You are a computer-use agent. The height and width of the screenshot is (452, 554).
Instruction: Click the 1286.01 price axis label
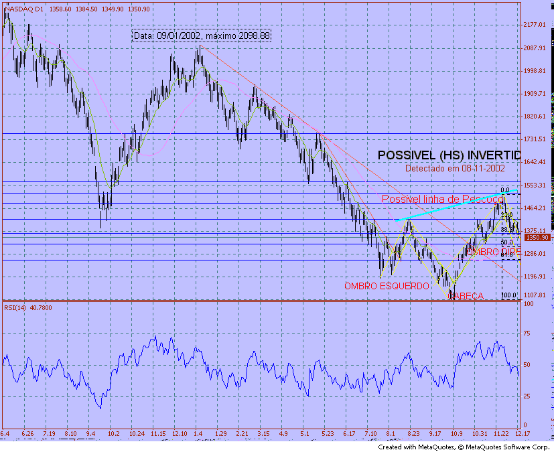click(x=535, y=254)
